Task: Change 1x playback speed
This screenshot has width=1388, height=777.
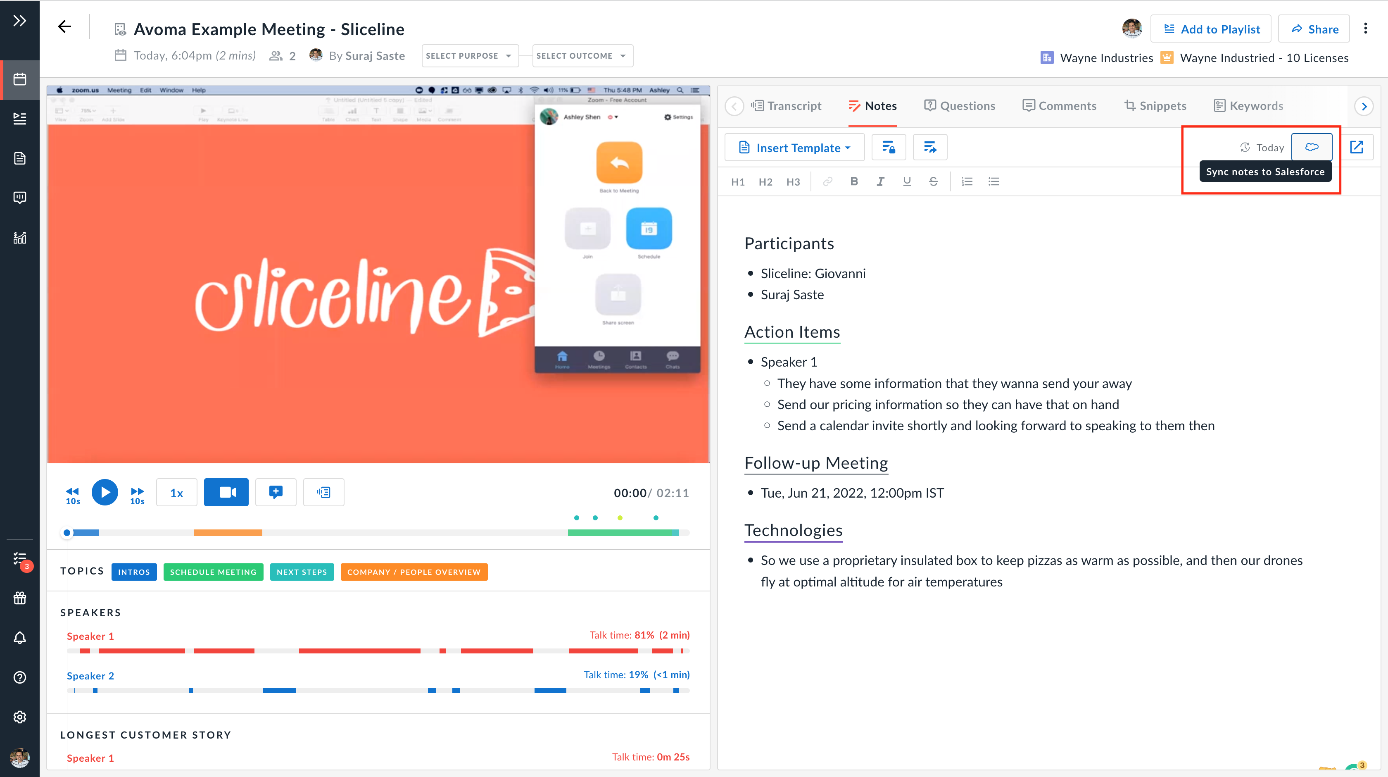Action: (177, 492)
